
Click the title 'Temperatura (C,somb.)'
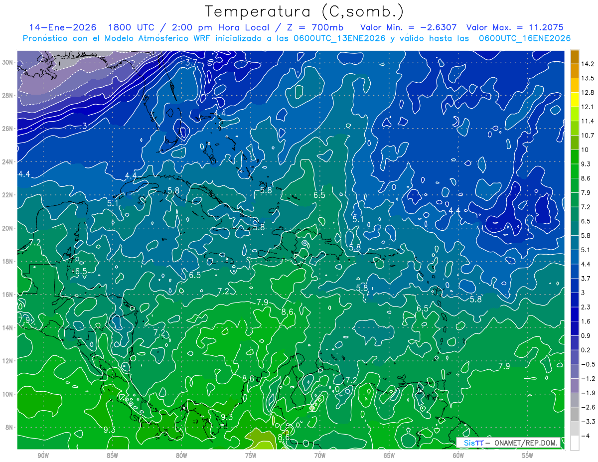click(x=304, y=11)
